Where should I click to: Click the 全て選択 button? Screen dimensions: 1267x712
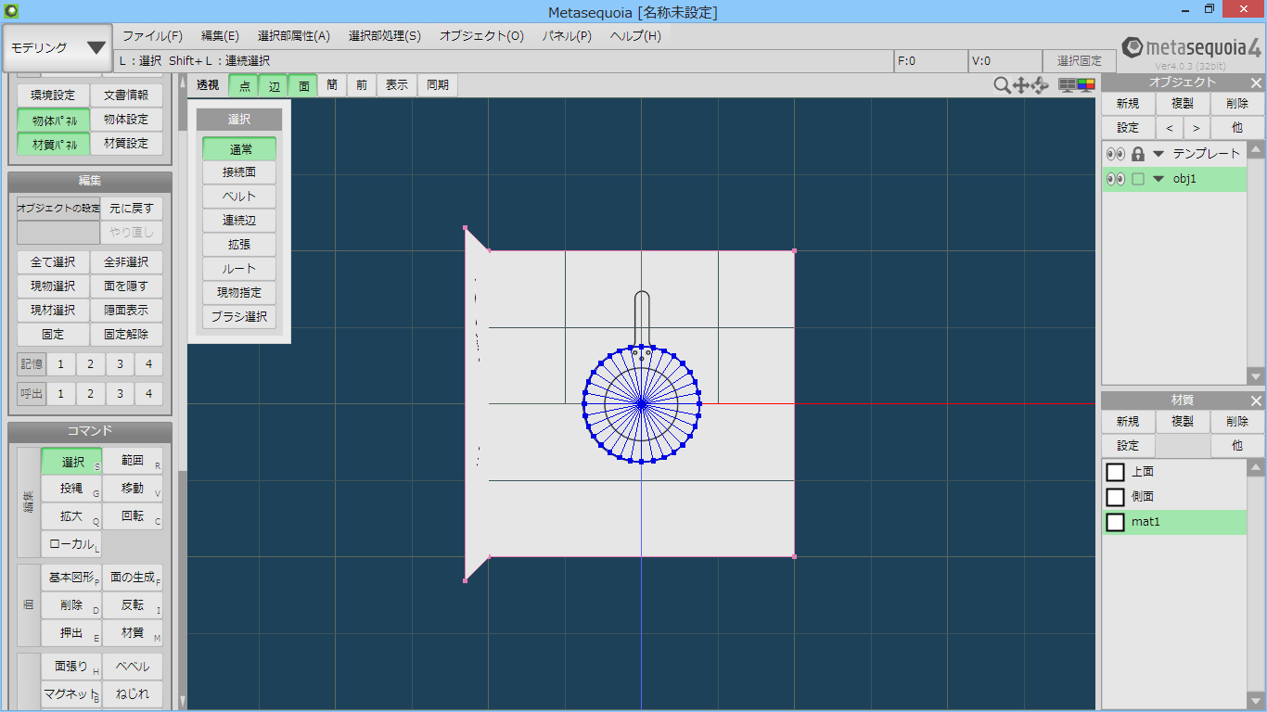pos(53,262)
